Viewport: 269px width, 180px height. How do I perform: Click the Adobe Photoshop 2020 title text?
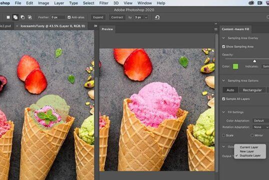click(134, 10)
